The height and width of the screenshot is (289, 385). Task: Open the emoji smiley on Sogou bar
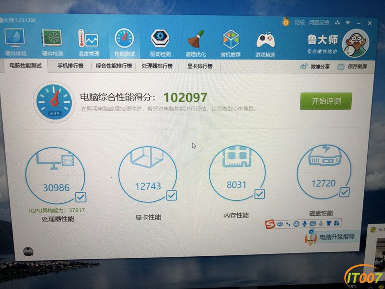[296, 224]
